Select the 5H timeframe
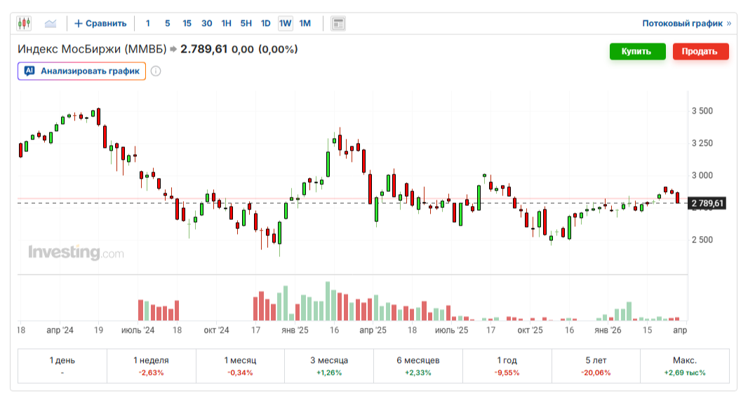The image size is (748, 400). (x=246, y=23)
